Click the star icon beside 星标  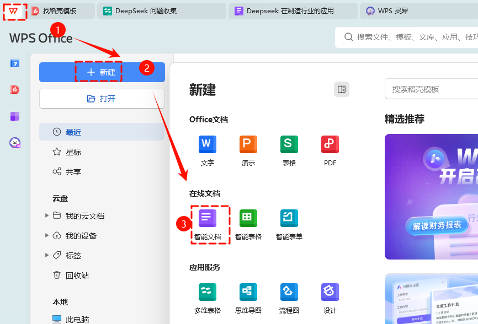point(57,152)
